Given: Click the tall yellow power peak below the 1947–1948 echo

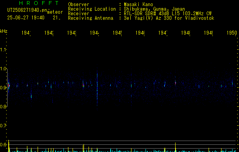Looking at the screenshot, I should click(176, 147).
